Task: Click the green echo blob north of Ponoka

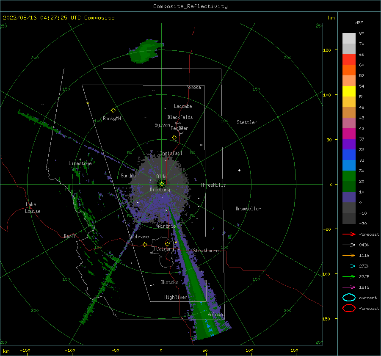Action: click(145, 51)
